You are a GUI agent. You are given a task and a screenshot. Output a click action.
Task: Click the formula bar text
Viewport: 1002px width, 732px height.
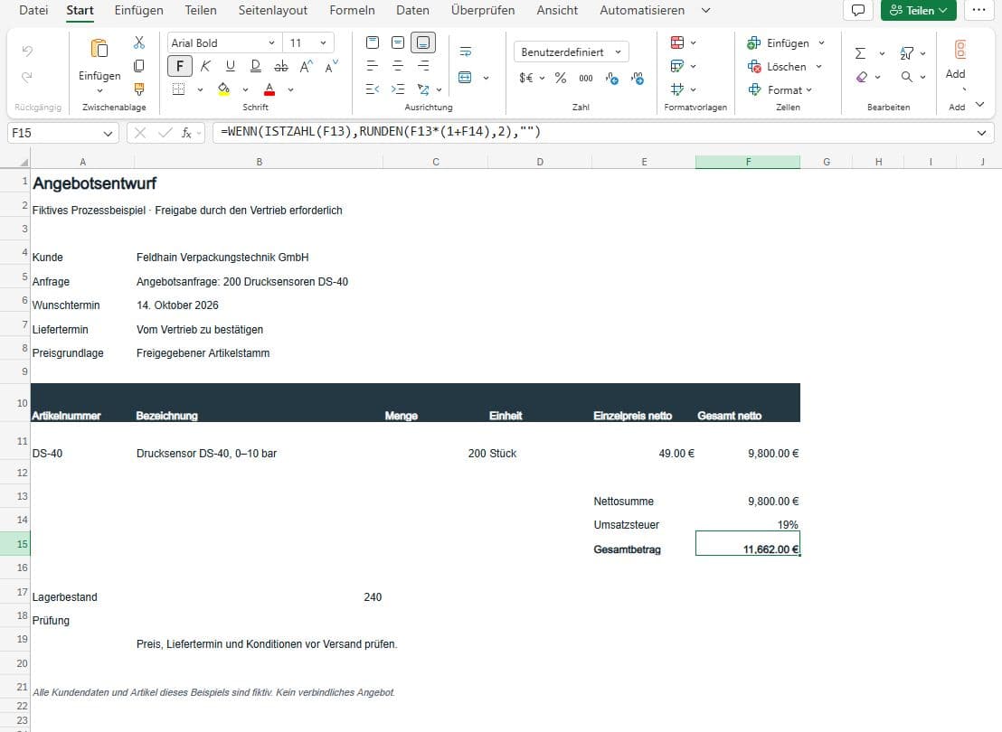380,132
